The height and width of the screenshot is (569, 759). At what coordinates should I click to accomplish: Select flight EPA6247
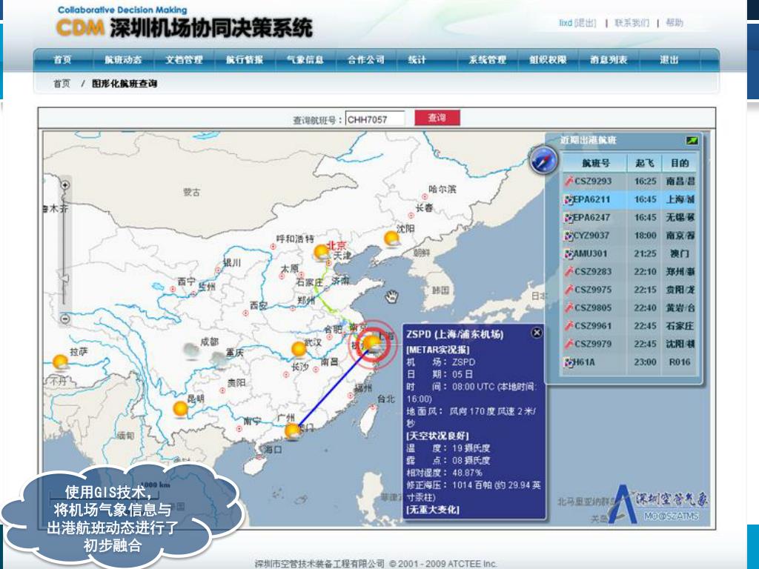(x=629, y=218)
